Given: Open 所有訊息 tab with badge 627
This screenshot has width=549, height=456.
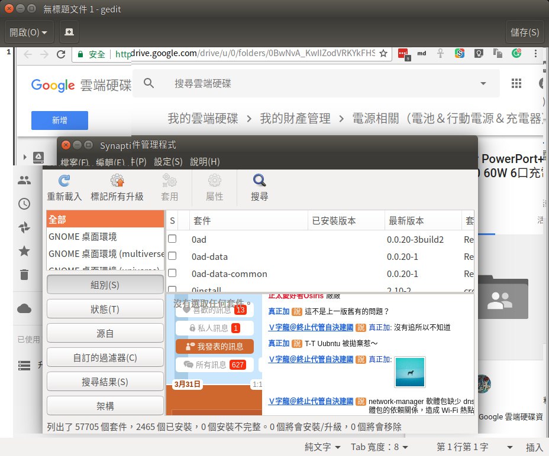Looking at the screenshot, I should 214,364.
